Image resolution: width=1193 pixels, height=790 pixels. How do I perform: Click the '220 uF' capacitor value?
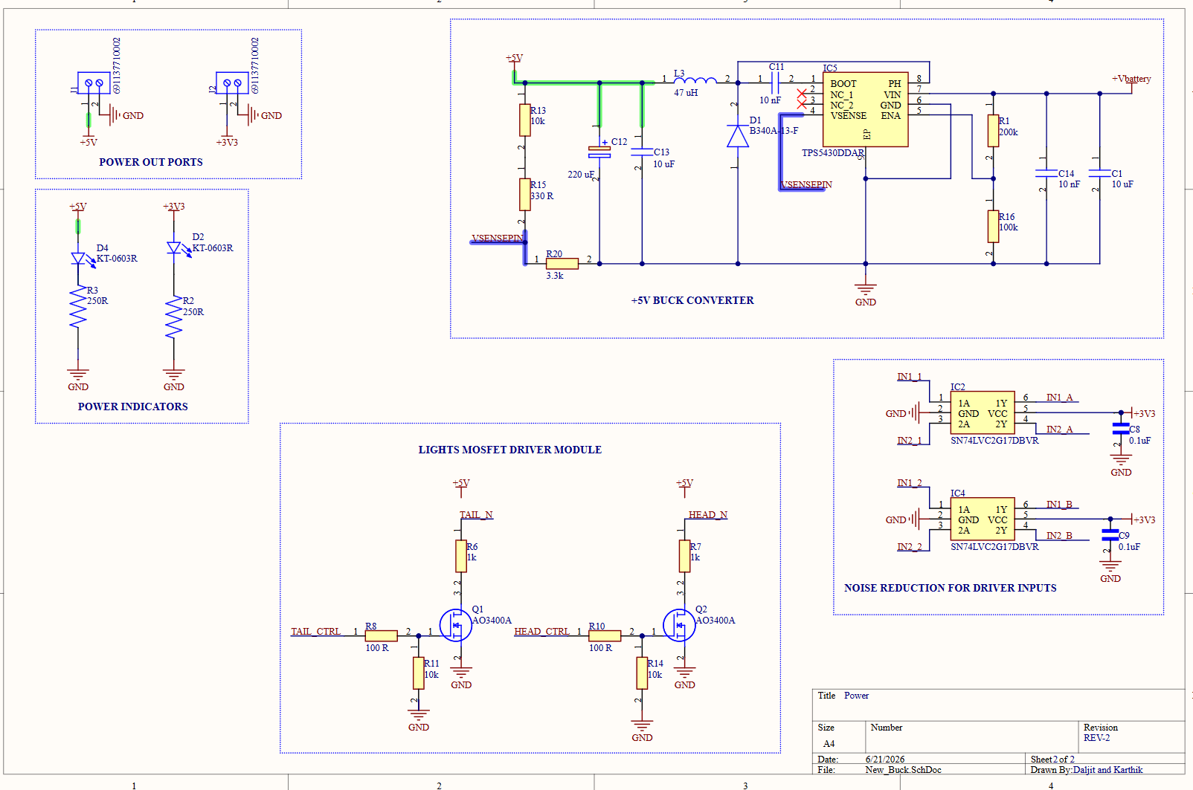coord(581,175)
